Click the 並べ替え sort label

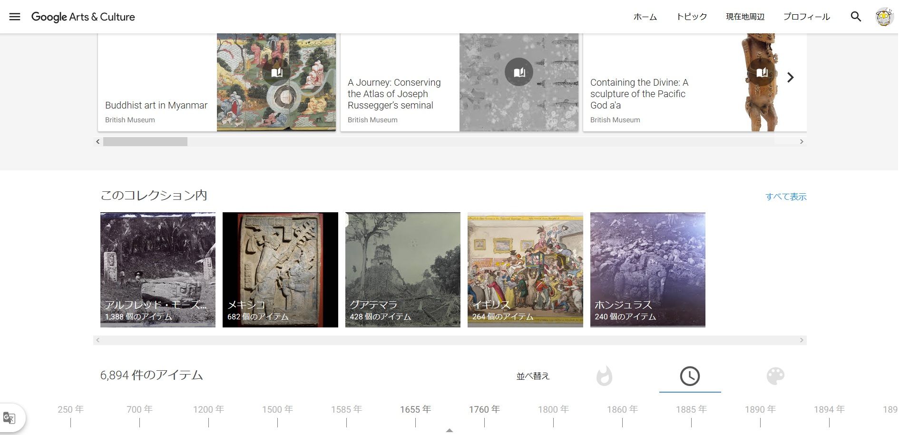(533, 376)
